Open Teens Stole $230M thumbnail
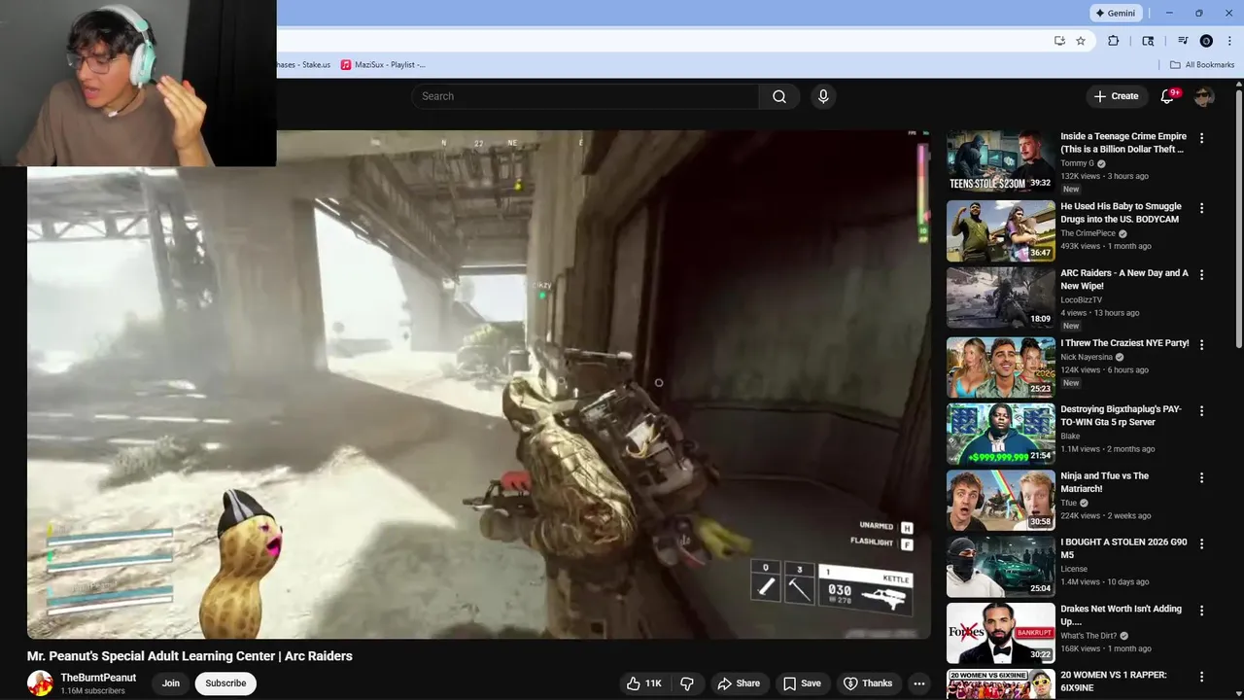The image size is (1244, 700). coord(1000,160)
